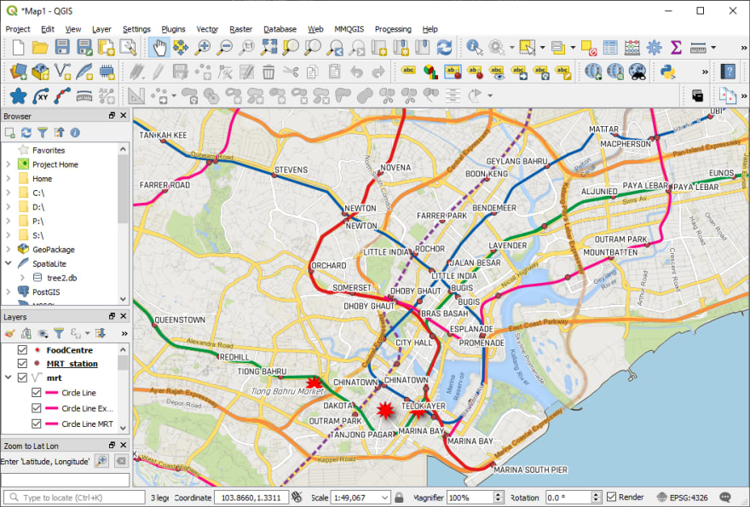This screenshot has height=507, width=750.
Task: Toggle the Render checkbox in the status bar
Action: pos(611,497)
